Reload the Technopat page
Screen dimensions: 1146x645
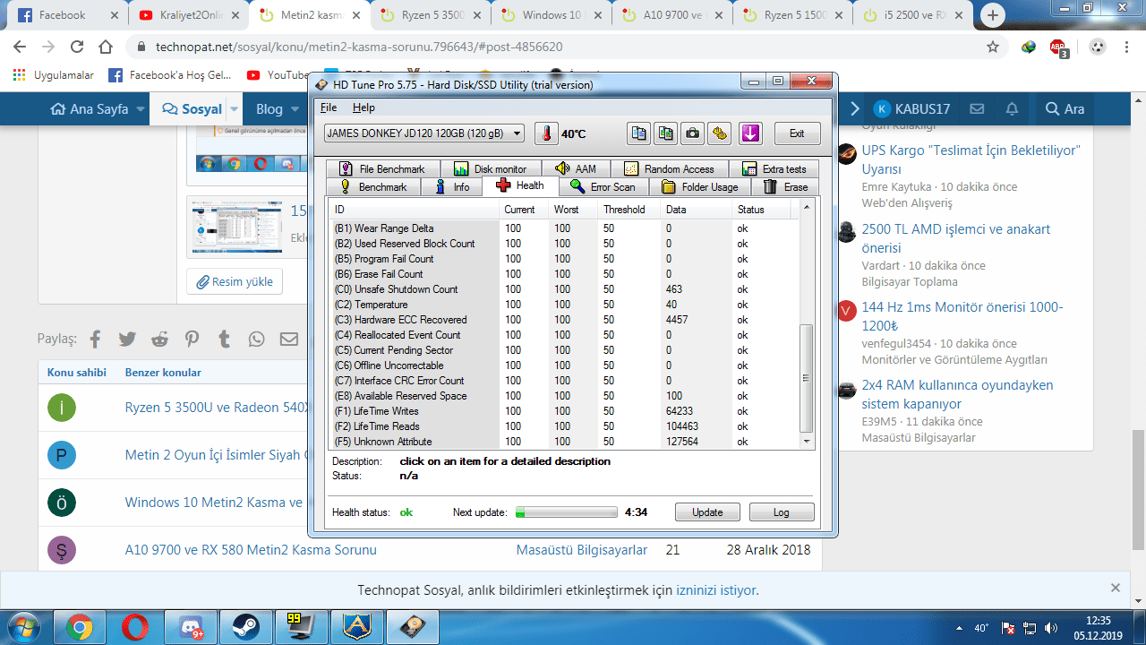(x=77, y=47)
